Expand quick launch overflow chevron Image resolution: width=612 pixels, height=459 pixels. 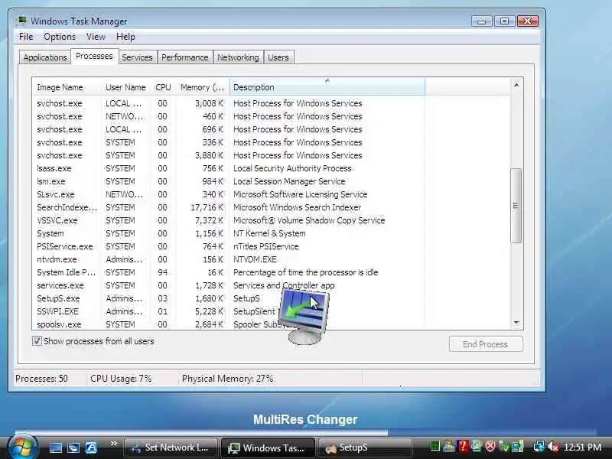(113, 444)
